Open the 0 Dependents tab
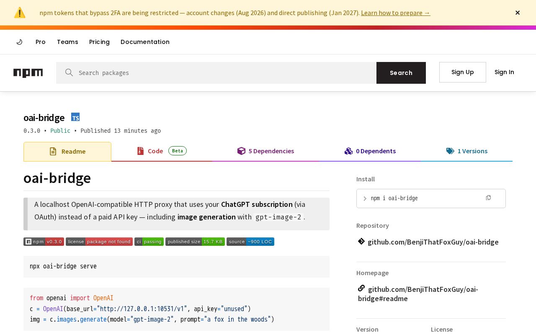This screenshot has height=335, width=536. tap(370, 151)
